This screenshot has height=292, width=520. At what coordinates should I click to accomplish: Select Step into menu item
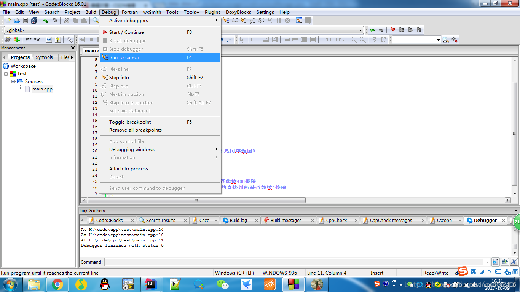point(160,78)
